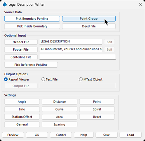Browse for a Header File
Screen dimensions: 145x141
pos(21,42)
